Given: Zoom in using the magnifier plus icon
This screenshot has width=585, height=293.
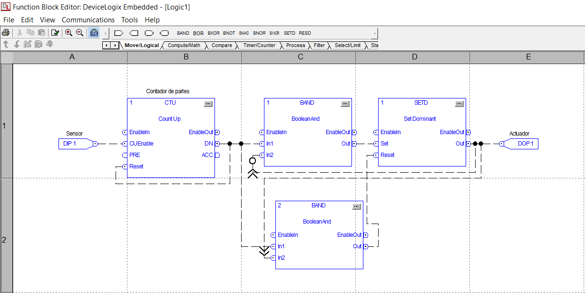Looking at the screenshot, I should tap(69, 33).
